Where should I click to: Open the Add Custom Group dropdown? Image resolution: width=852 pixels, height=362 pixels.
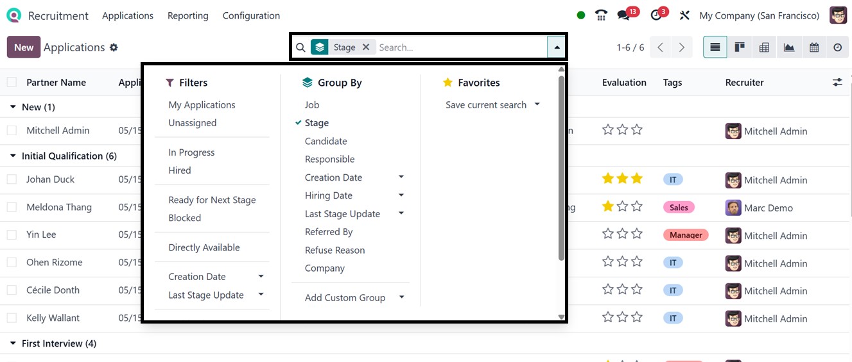[x=401, y=297]
